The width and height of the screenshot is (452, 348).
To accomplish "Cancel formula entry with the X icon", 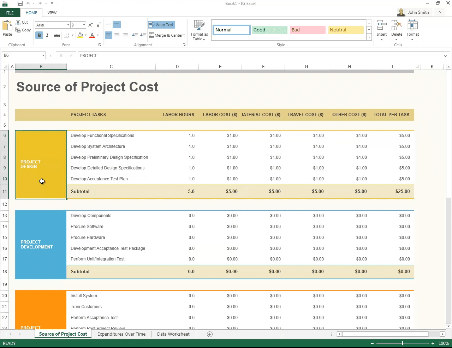I will (61, 55).
